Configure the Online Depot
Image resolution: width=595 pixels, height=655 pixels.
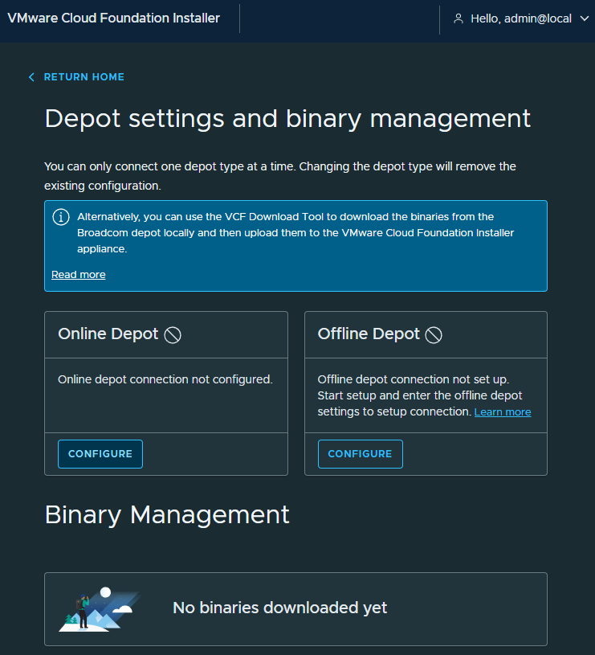tap(100, 454)
